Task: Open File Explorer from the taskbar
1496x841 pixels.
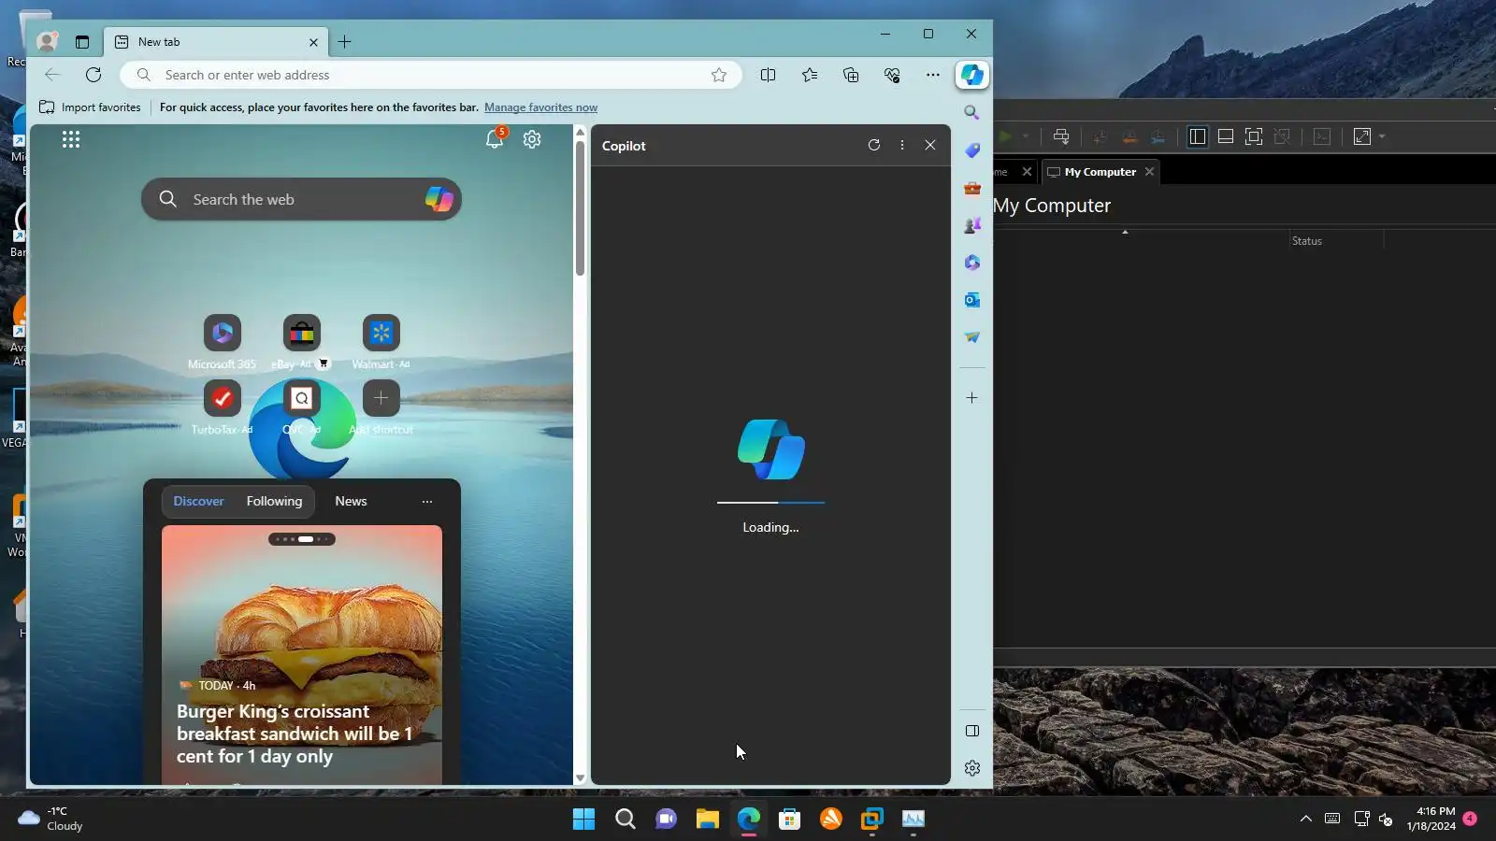Action: (x=707, y=819)
